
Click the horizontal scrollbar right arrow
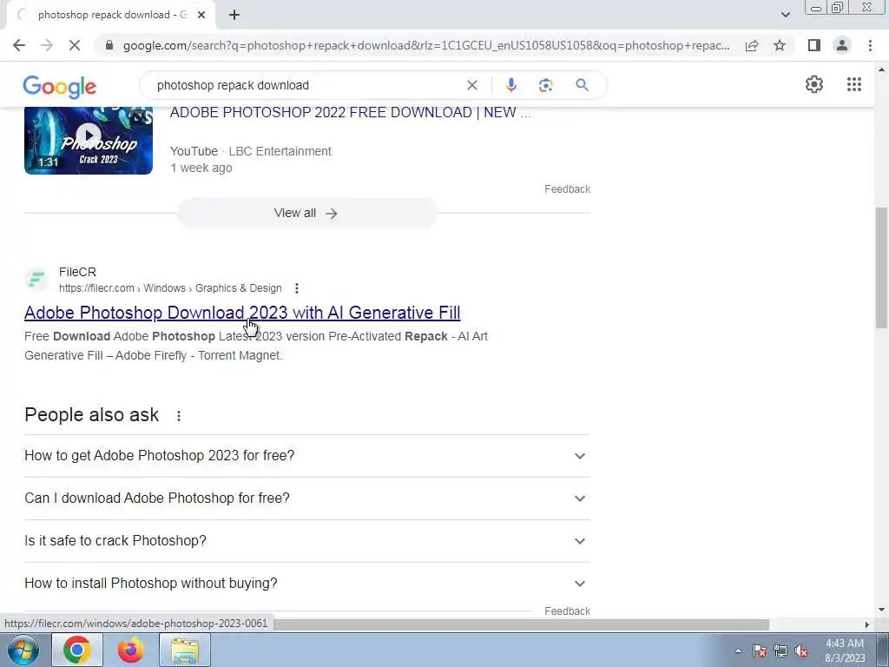867,624
